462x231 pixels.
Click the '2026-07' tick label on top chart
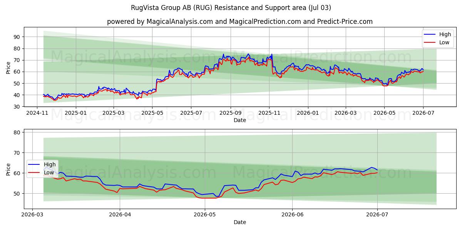click(x=423, y=112)
